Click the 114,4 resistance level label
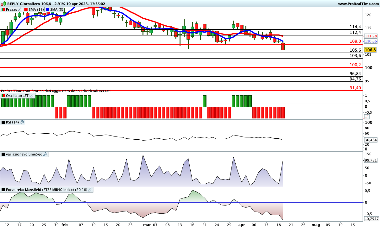 click(355, 27)
